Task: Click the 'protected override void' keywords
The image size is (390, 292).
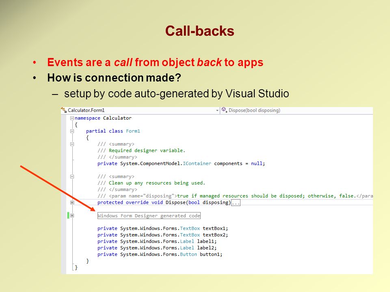Action: point(130,202)
